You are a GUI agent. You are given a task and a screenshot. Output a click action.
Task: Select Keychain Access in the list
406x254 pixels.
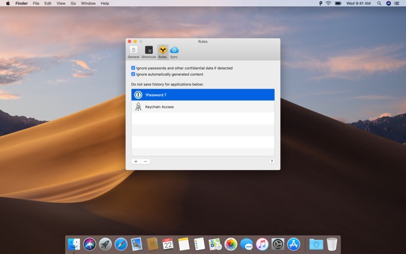pos(203,107)
